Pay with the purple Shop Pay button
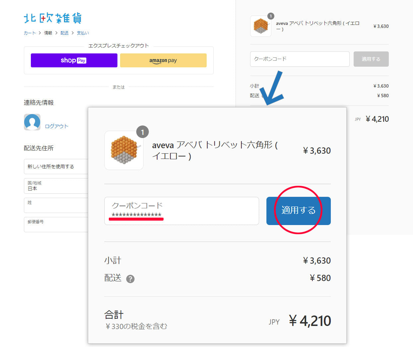 [x=74, y=60]
